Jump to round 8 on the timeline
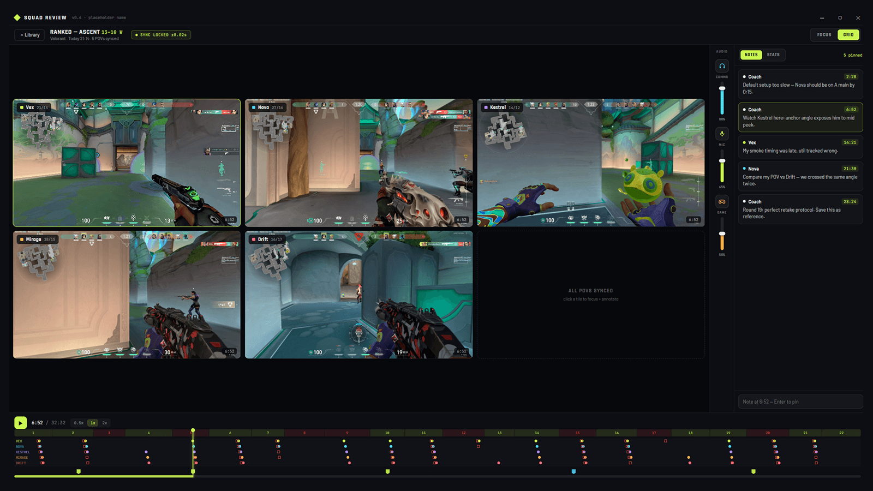This screenshot has height=491, width=873. [304, 433]
